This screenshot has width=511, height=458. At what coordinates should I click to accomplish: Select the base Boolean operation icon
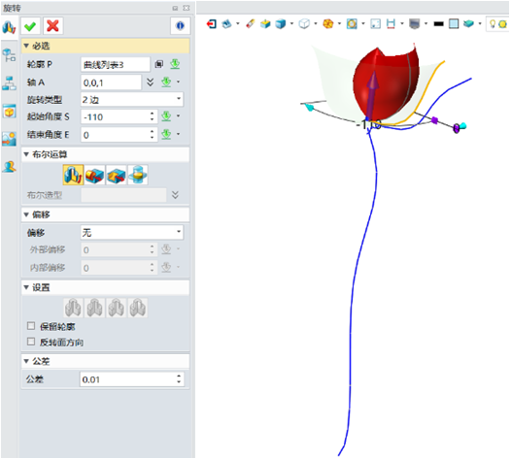point(73,175)
